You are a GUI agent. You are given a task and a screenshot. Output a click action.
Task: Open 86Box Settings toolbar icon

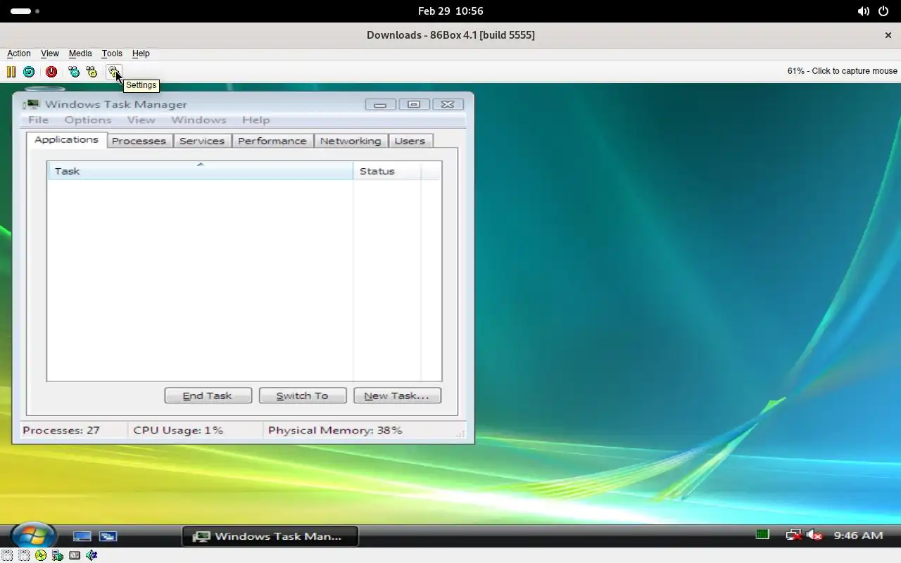click(114, 72)
